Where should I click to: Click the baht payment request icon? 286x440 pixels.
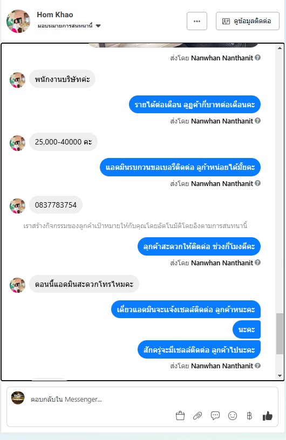[x=249, y=416]
